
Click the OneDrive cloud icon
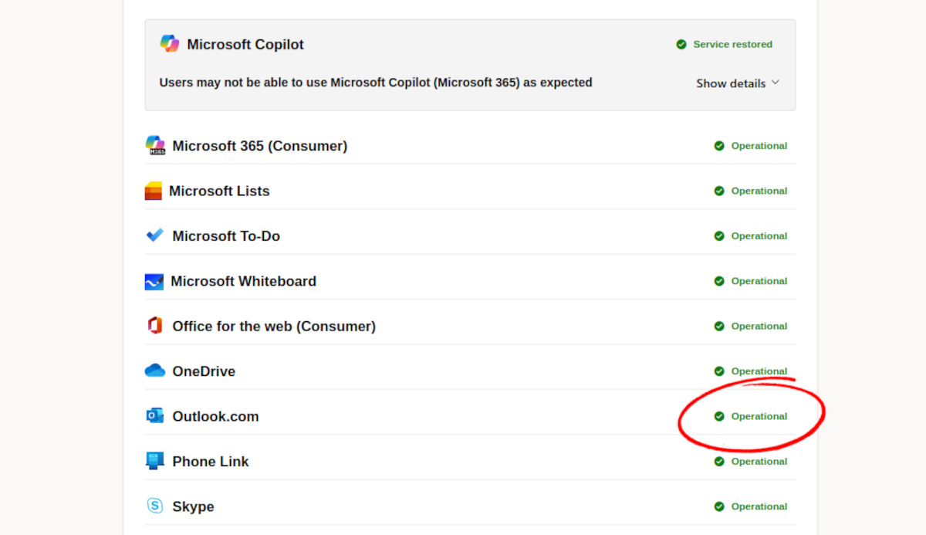(155, 371)
